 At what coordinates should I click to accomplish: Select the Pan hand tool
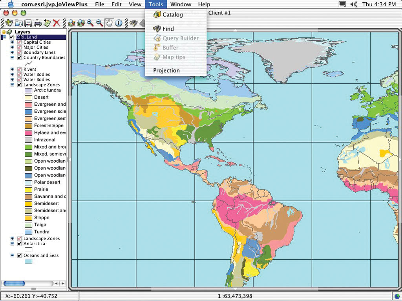point(109,23)
